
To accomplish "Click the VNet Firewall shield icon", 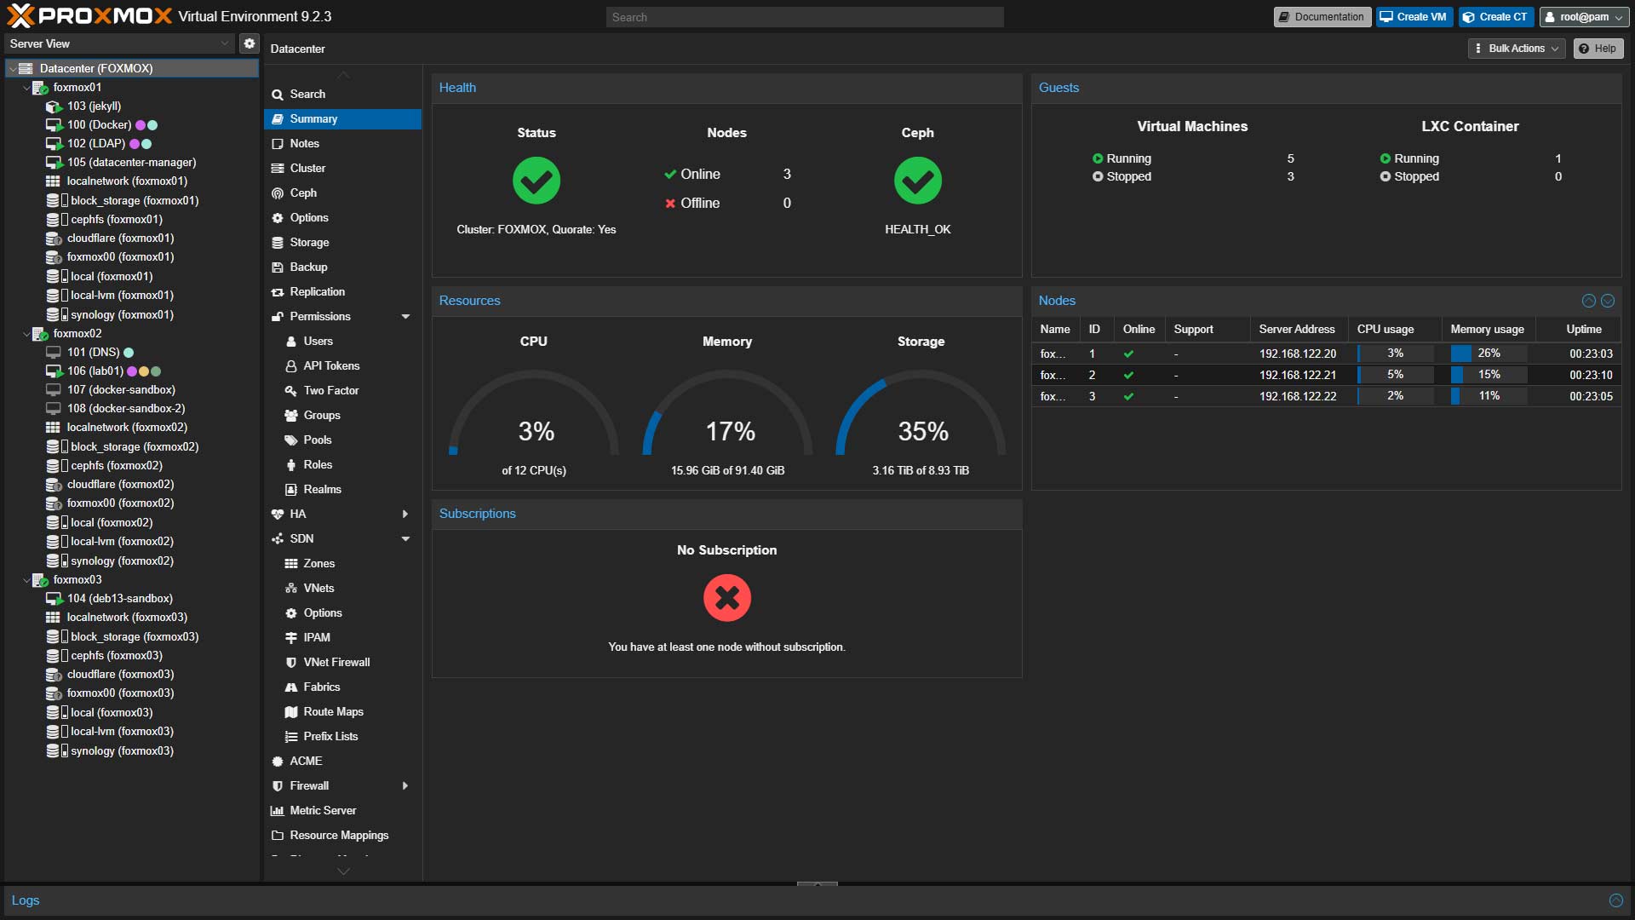I will tap(291, 663).
